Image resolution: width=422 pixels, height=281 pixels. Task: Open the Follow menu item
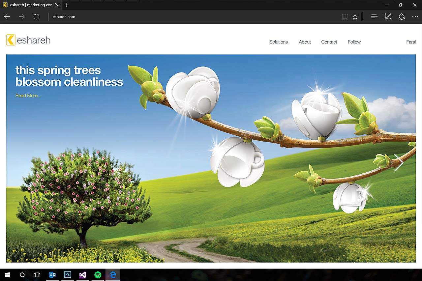pyautogui.click(x=354, y=42)
